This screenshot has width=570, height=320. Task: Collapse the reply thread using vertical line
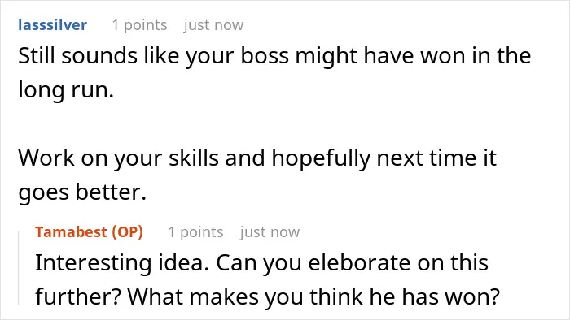pos(19,268)
